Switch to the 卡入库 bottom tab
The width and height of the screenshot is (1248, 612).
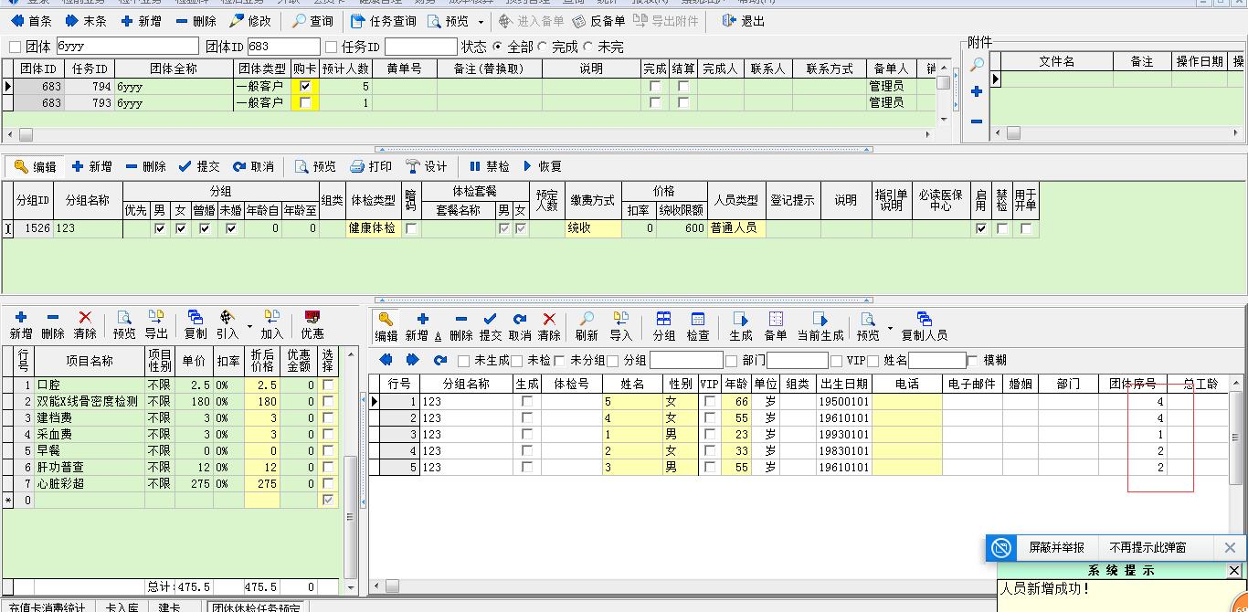coord(122,607)
